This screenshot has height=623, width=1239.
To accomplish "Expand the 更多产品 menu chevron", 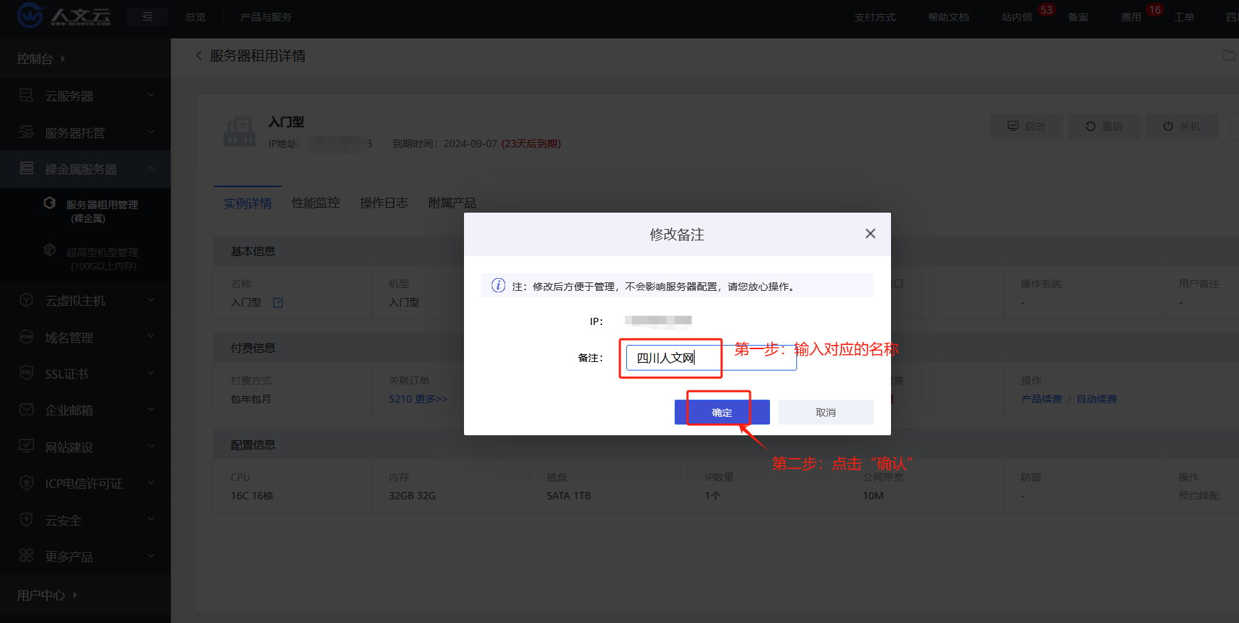I will tap(151, 555).
